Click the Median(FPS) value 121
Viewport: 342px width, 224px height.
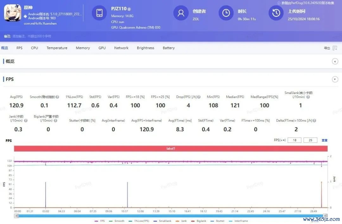pos(235,105)
